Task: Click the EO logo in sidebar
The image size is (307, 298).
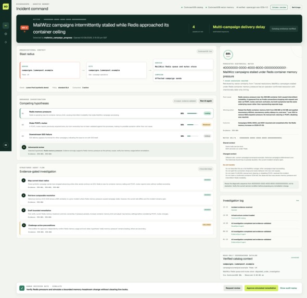Action: tap(6, 6)
